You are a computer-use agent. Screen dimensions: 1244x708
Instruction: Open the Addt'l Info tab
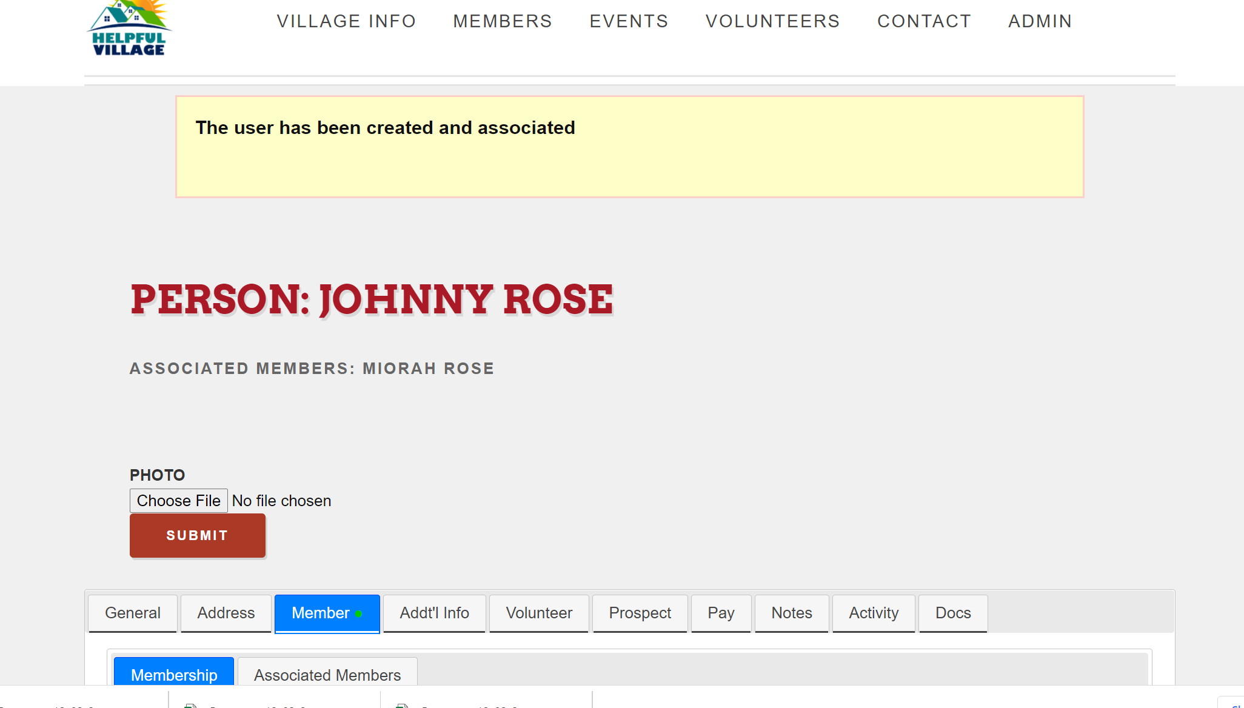coord(435,613)
